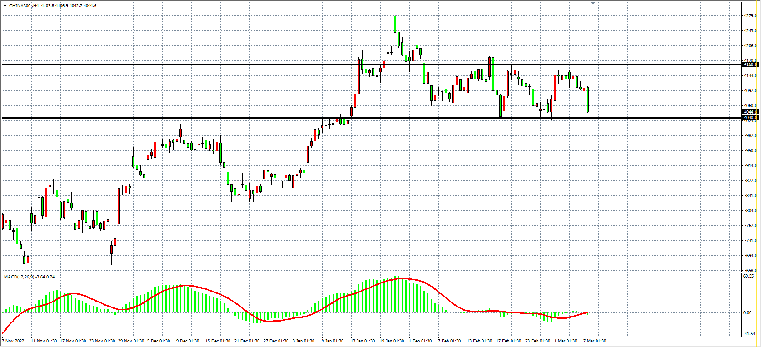
Task: Click the 4030.0 price label
Action: [x=750, y=118]
